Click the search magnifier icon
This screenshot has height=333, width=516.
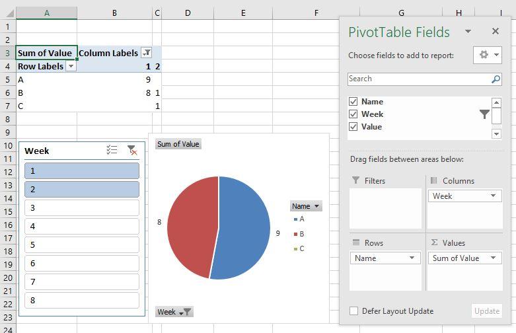(x=496, y=79)
